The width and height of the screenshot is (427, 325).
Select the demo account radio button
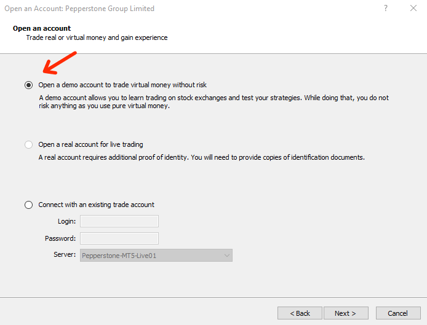coord(29,85)
